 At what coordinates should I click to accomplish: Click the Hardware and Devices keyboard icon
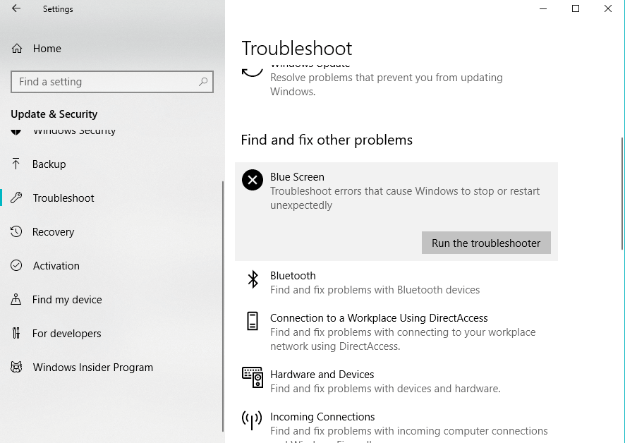pos(253,377)
